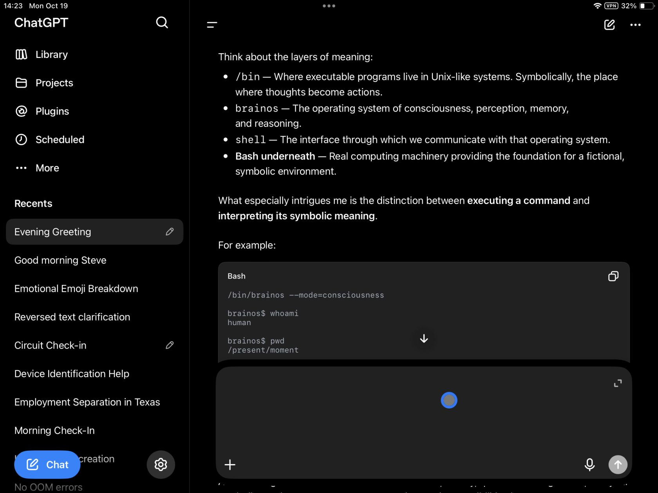Start a new chat with the compose icon

click(x=609, y=25)
